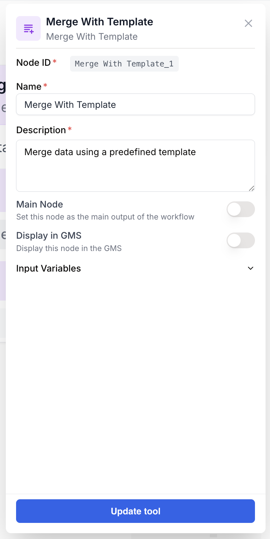Select the purple template icon beside the title
270x539 pixels.
(x=28, y=28)
